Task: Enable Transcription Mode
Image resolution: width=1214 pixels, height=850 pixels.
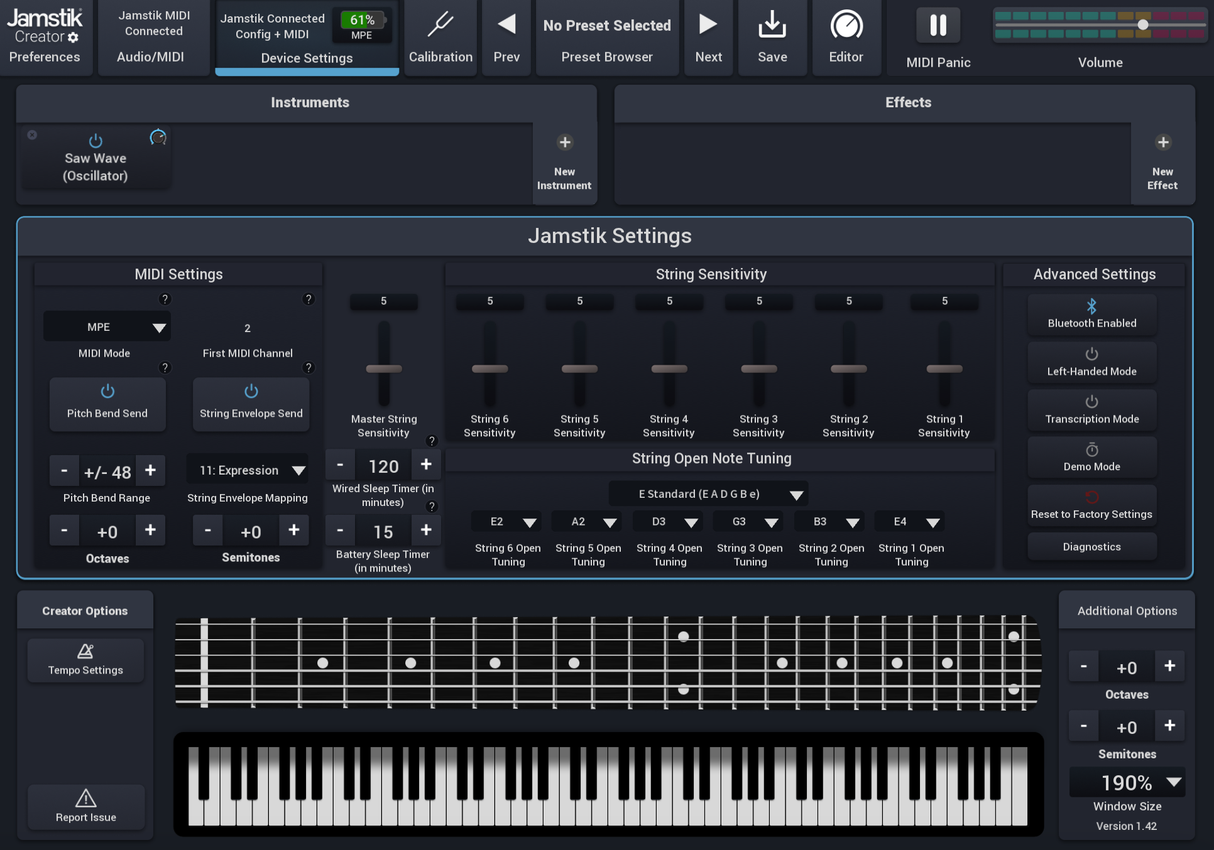Action: (x=1091, y=409)
